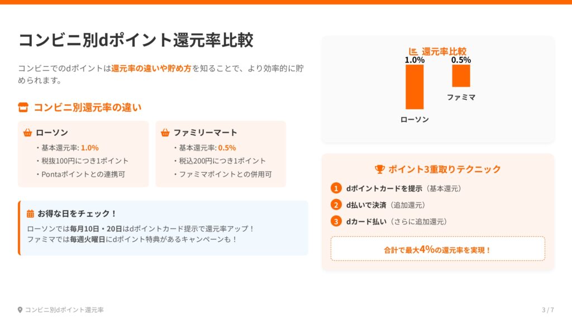The image size is (572, 321).
Task: Click the ファミマ 0.5% orange bar
Action: (461, 76)
